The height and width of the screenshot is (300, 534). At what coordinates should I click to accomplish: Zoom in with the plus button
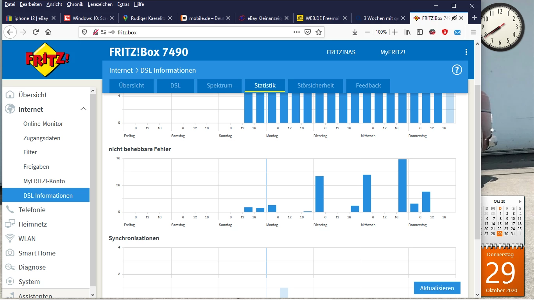395,32
